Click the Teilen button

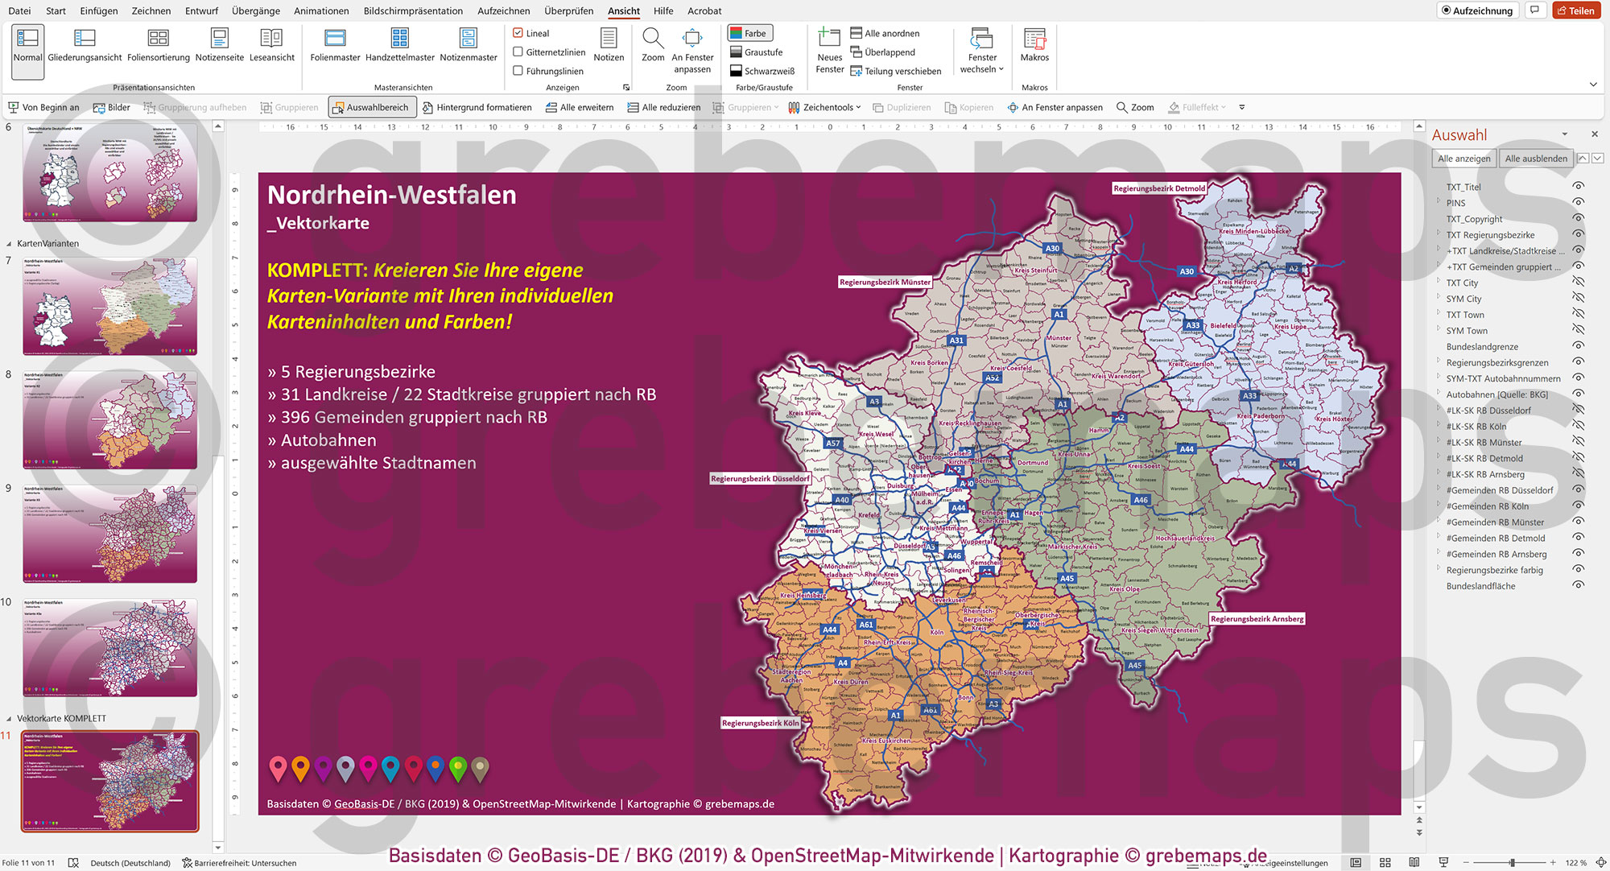1576,10
